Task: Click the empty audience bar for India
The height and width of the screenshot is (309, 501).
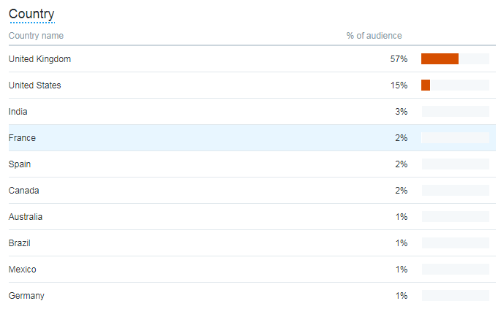Action: (x=456, y=112)
